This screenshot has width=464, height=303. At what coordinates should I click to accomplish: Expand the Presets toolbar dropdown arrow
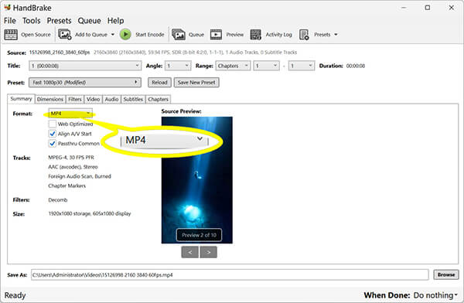click(336, 35)
